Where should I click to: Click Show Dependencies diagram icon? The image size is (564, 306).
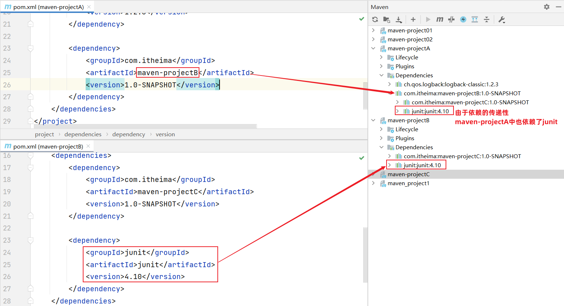coord(475,19)
